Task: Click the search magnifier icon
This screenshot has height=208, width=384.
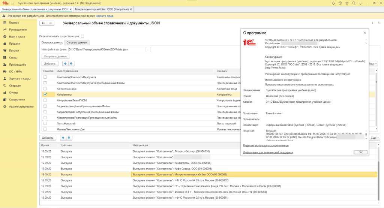Action: coord(354,3)
